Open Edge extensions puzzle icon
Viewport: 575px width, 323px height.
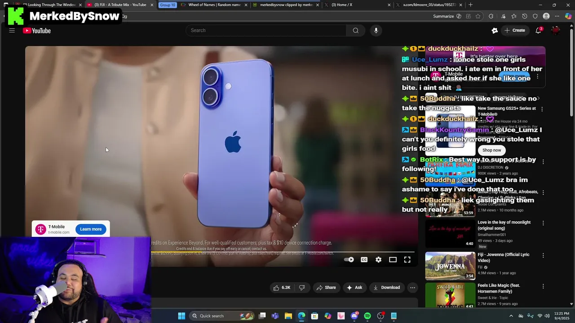[491, 16]
